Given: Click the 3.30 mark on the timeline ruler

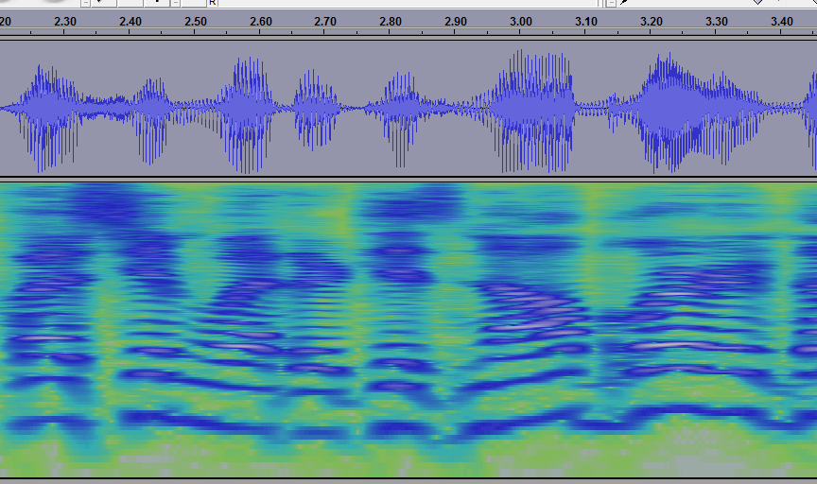Looking at the screenshot, I should pyautogui.click(x=717, y=22).
